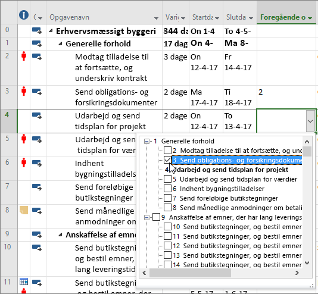Viewport: 321px width, 294px height.
Task: Click the horizontal scrollbar thumb in the dropdown
Action: (190, 273)
